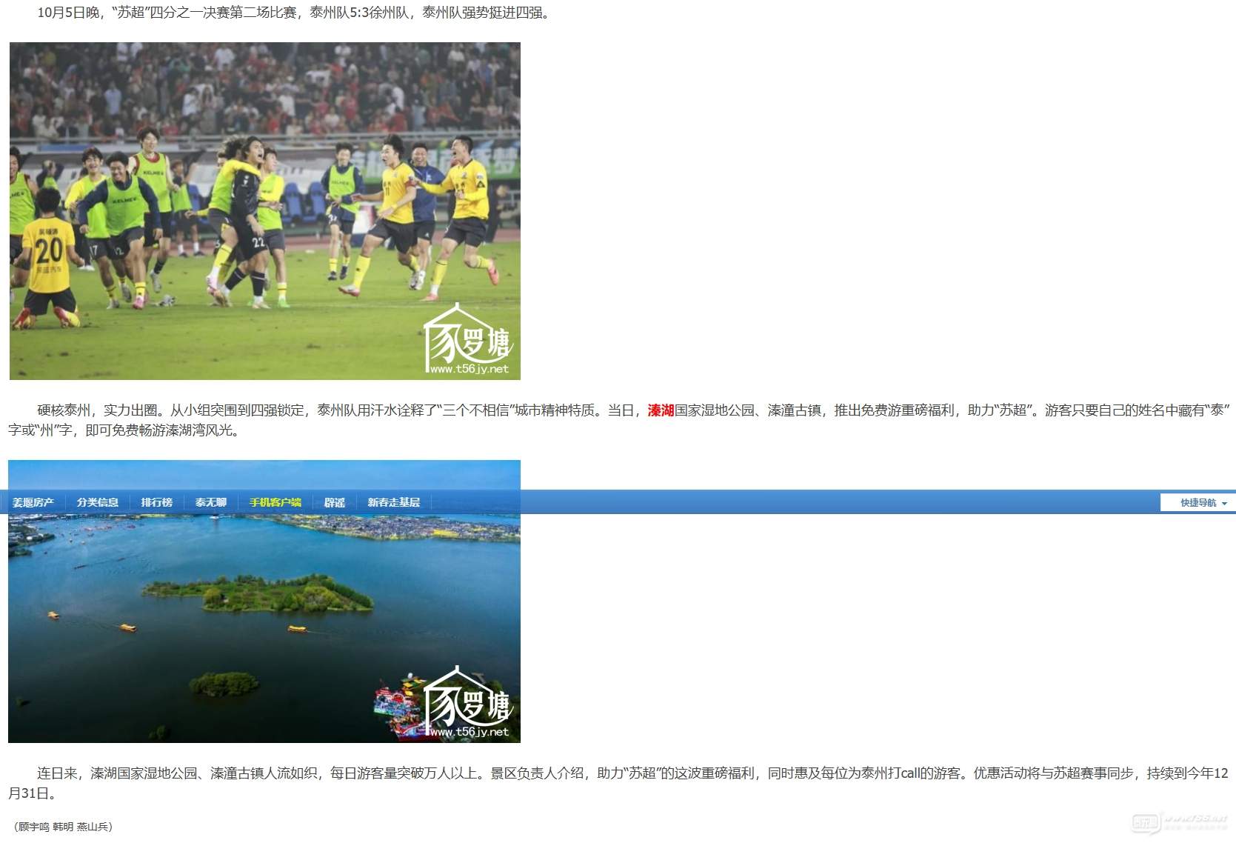
Task: Open the highlighted 手机客户端 link
Action: [x=275, y=502]
